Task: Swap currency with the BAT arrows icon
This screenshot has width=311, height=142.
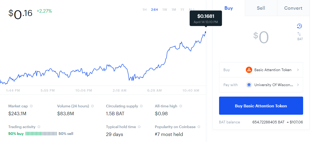Action: coord(299,34)
